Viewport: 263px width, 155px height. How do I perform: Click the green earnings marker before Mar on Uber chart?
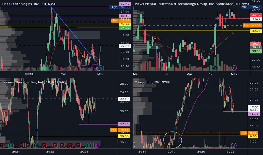[x=51, y=68]
